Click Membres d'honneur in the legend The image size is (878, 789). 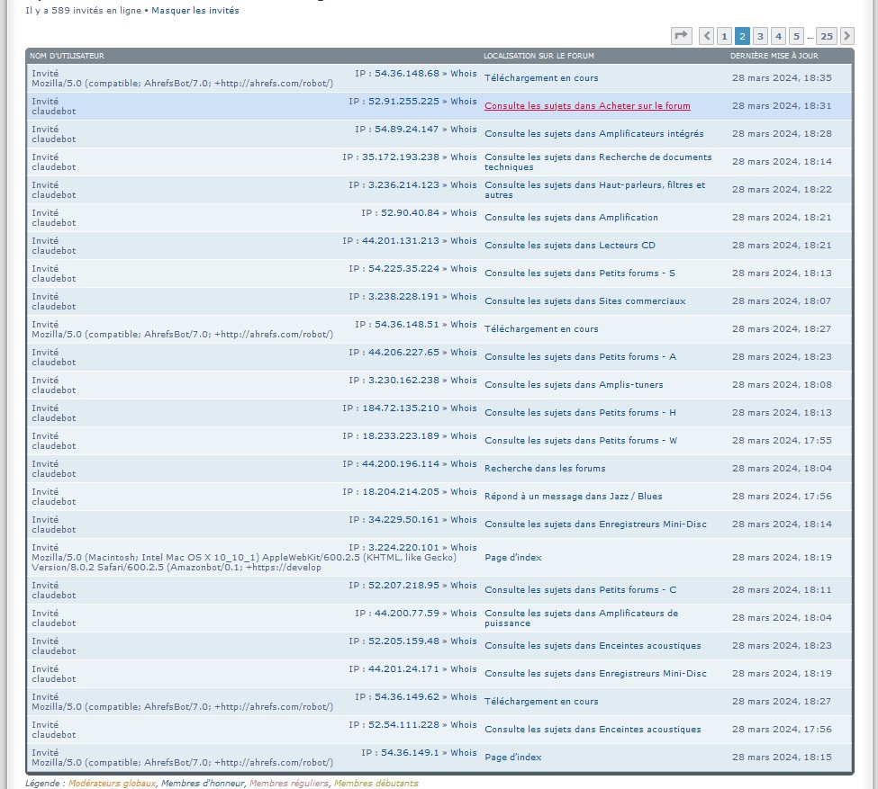pyautogui.click(x=203, y=784)
